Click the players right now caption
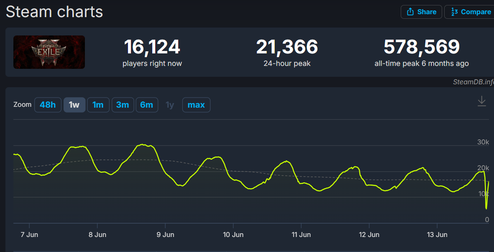 tap(152, 63)
